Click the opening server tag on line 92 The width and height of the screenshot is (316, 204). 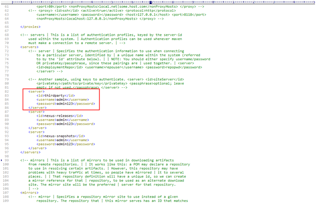pos(36,132)
